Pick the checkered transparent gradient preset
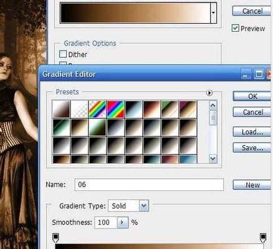The height and width of the screenshot is (249, 273). (x=79, y=109)
